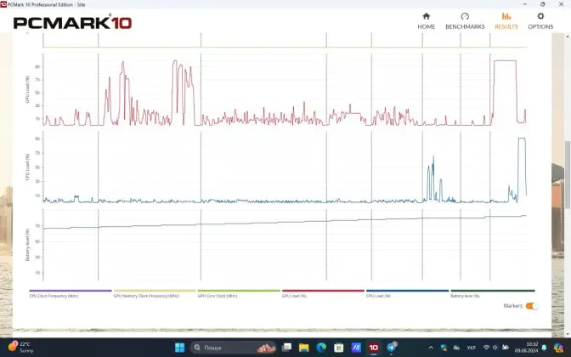The height and width of the screenshot is (357, 571).
Task: Open the network Wi-Fi tray icon
Action: point(486,348)
